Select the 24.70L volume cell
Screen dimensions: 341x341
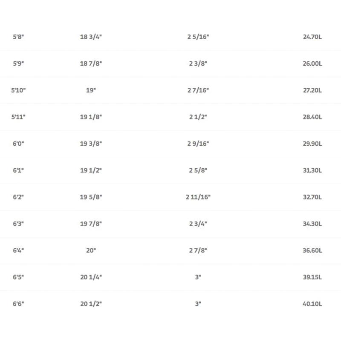pyautogui.click(x=312, y=37)
